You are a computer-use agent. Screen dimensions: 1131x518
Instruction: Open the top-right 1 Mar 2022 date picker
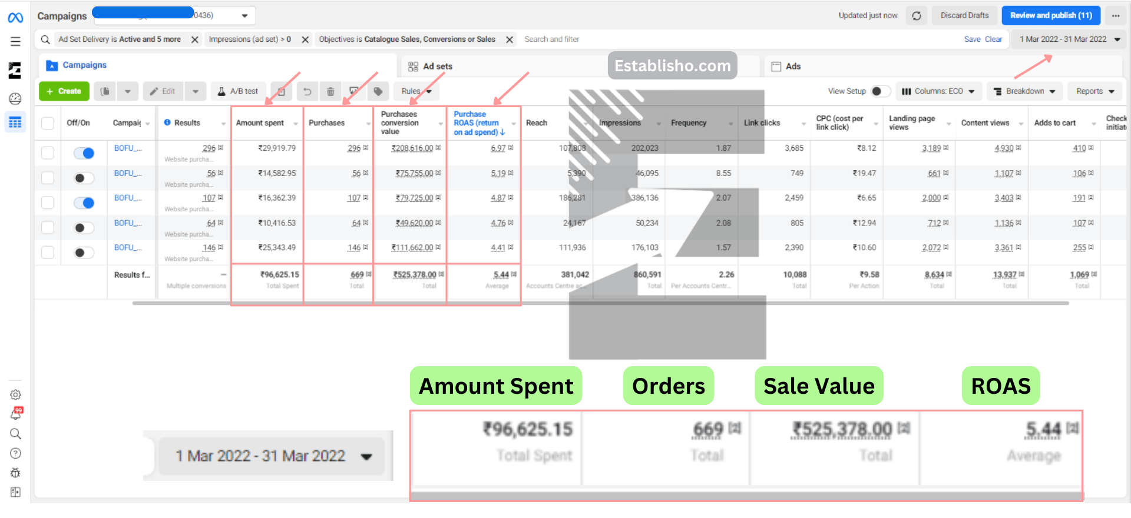click(1069, 39)
